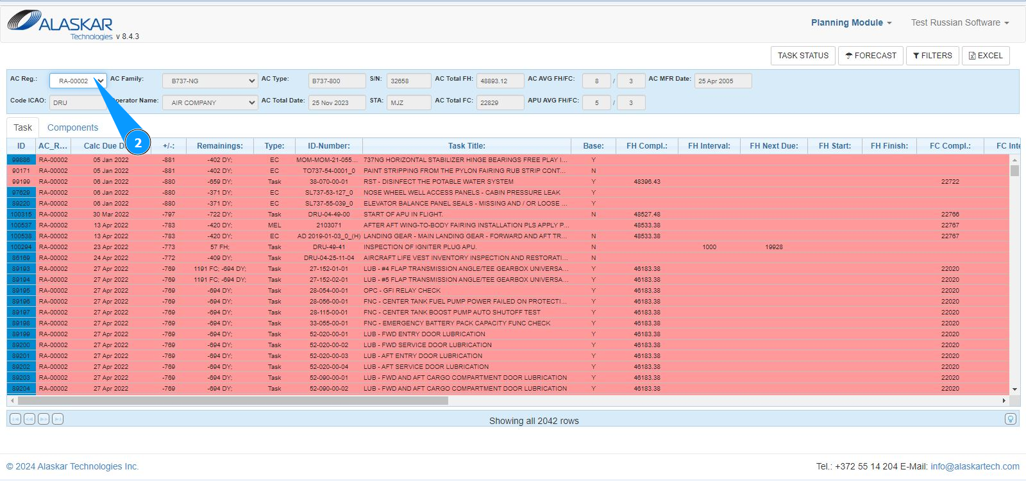The image size is (1026, 481).
Task: Click task 'INSPECTION OF IGNITER PLUG APU.'
Action: 420,247
